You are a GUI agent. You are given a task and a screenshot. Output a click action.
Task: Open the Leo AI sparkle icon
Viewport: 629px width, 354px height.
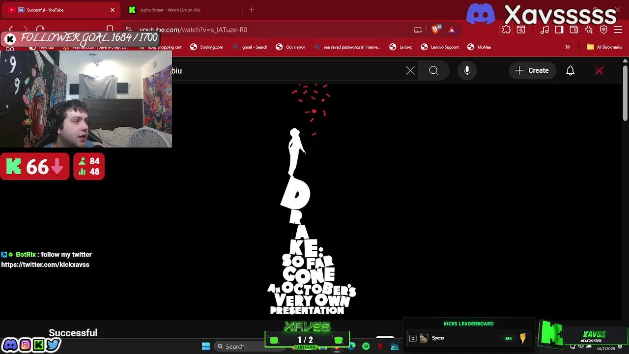coord(589,30)
